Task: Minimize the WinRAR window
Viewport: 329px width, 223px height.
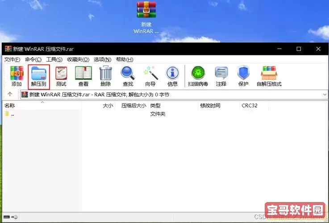Action: [279, 49]
